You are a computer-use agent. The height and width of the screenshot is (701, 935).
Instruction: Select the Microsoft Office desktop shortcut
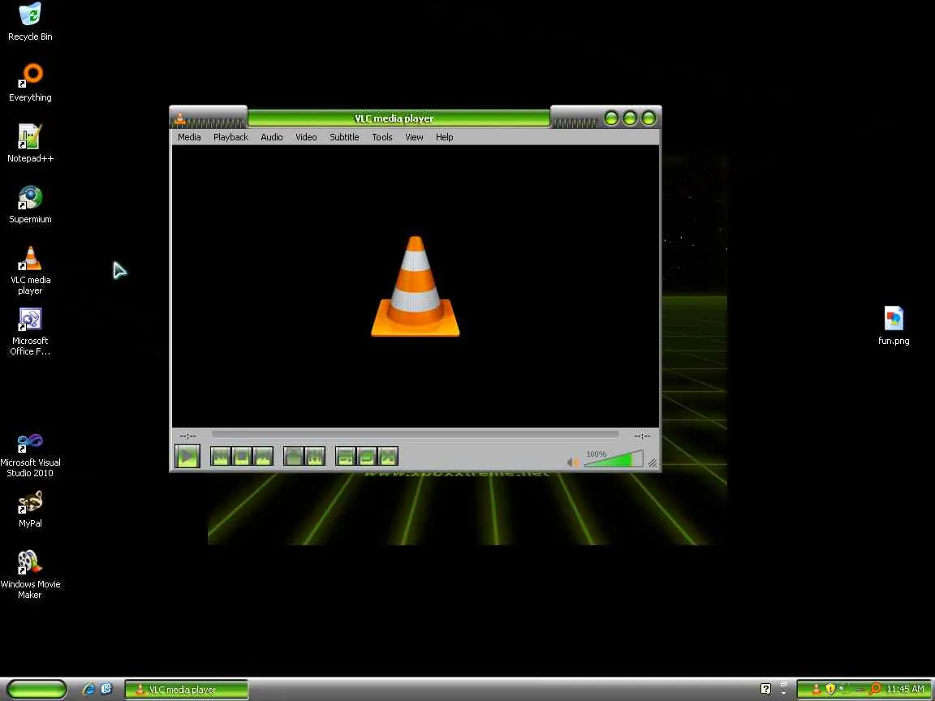click(30, 331)
